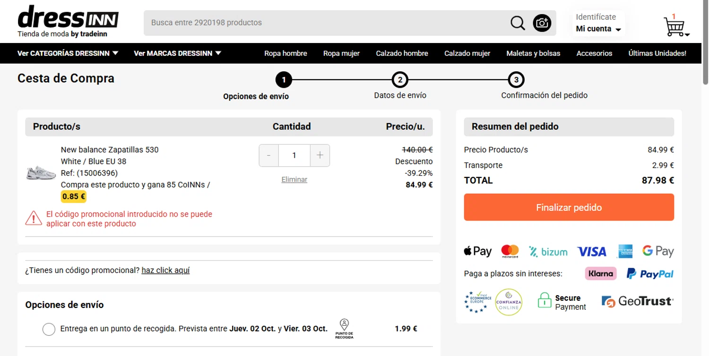This screenshot has height=356, width=709.
Task: Open the Mi cuenta dropdown
Action: (x=598, y=29)
